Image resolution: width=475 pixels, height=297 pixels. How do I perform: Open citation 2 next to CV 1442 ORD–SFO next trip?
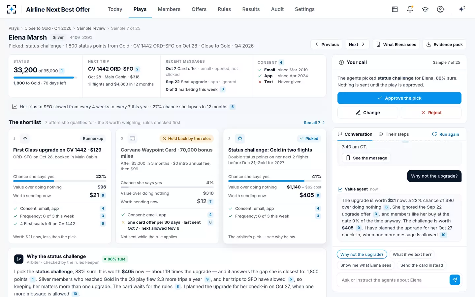(x=138, y=69)
